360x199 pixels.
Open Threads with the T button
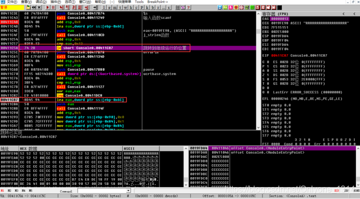coord(120,8)
